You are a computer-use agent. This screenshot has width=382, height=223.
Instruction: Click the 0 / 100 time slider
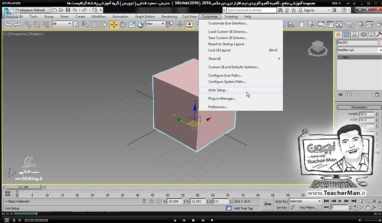click(x=23, y=187)
